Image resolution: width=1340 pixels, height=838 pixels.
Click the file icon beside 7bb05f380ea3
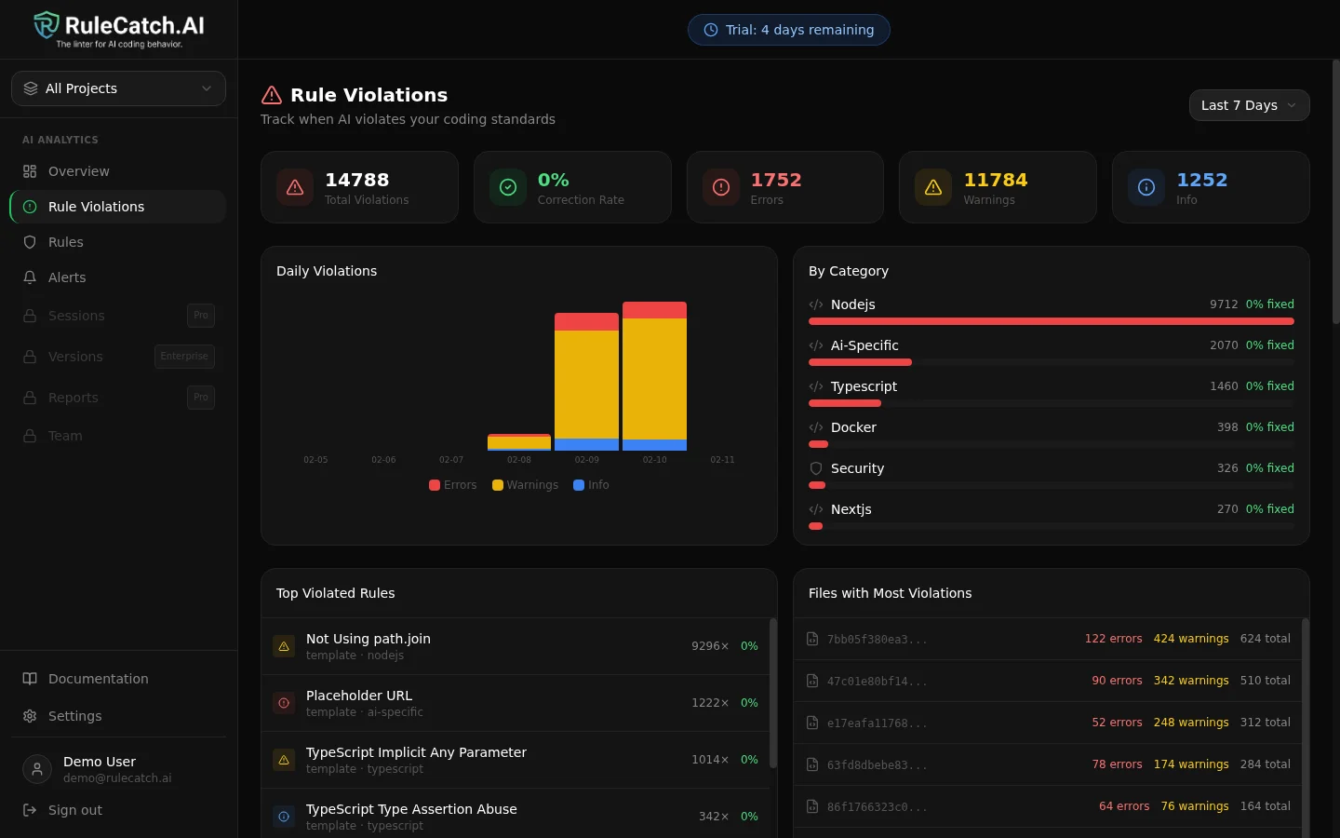pos(812,639)
